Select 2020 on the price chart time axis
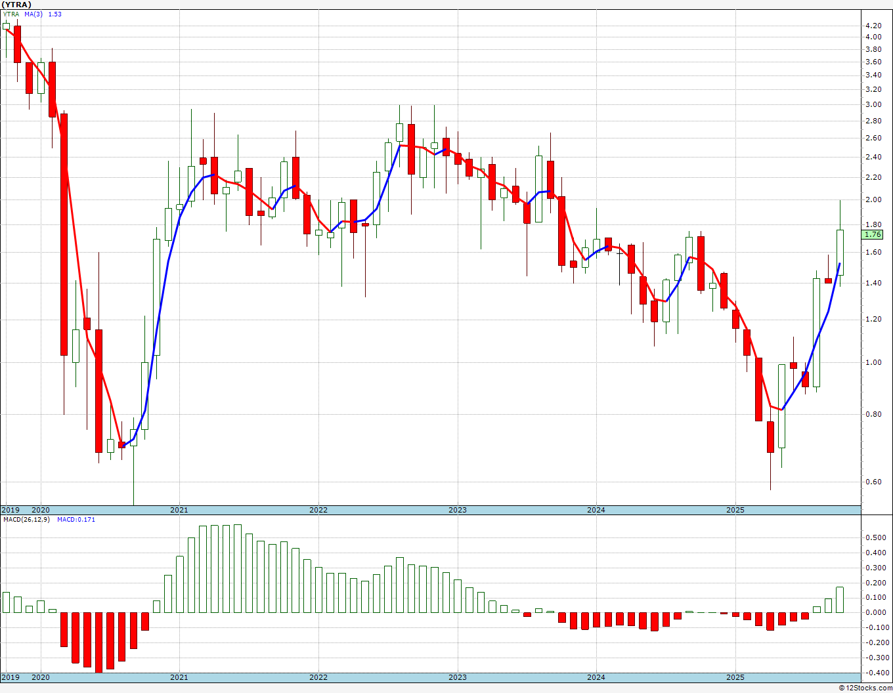893x693 pixels. 41,510
